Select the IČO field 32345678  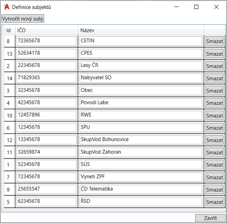point(46,90)
